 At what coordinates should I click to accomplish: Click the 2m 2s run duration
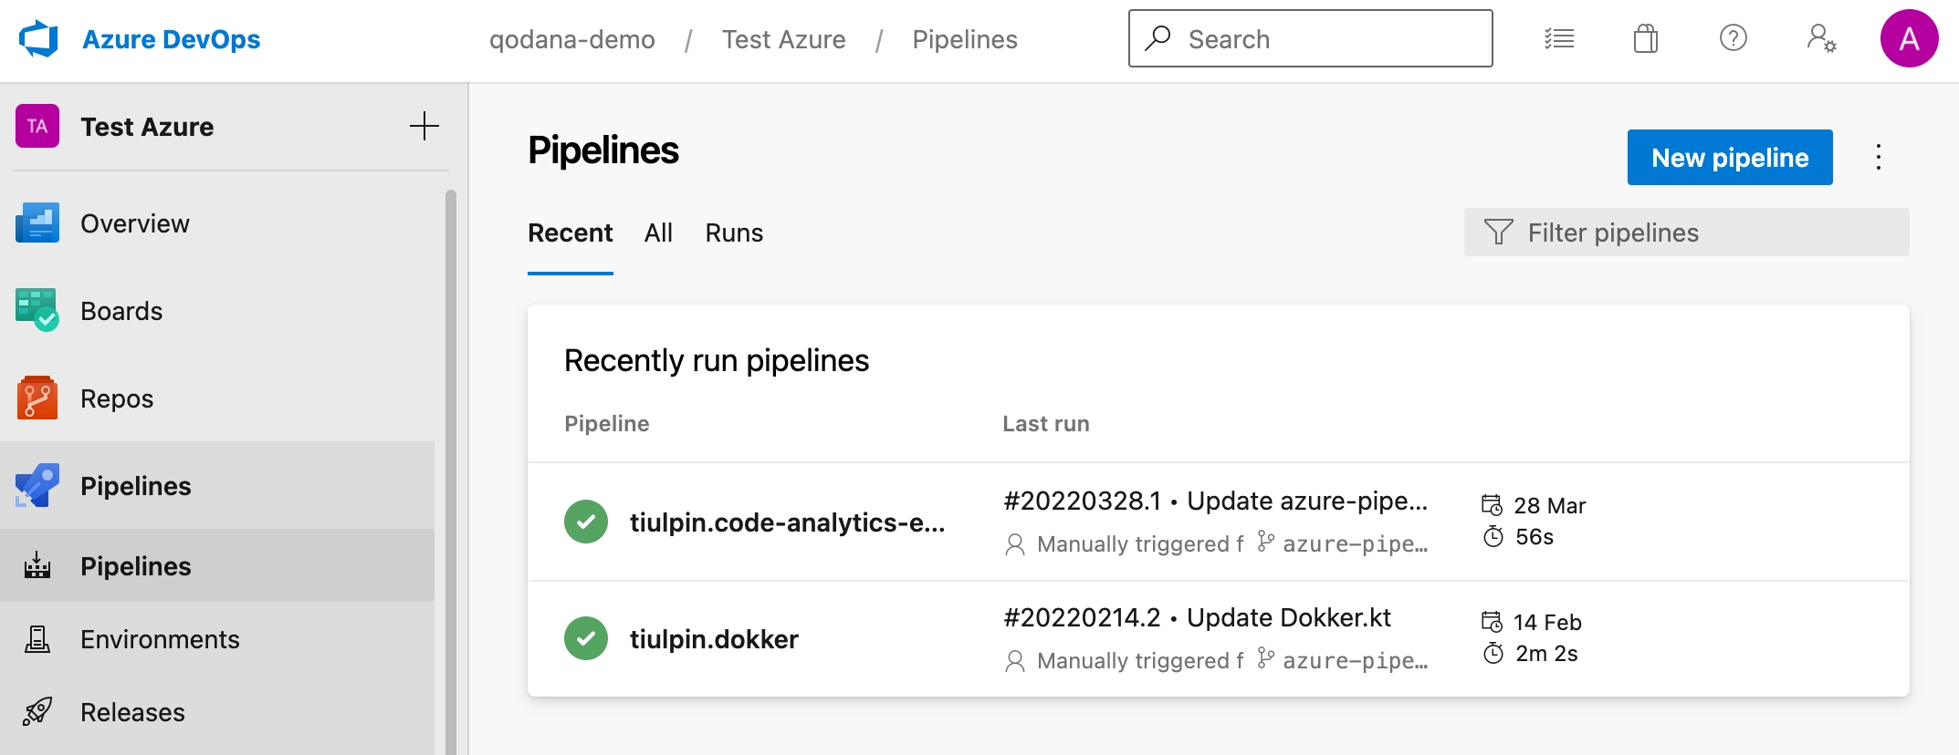[x=1546, y=654]
